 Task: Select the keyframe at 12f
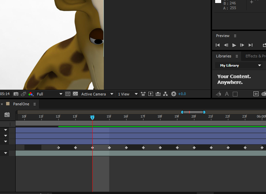[x=58, y=147]
